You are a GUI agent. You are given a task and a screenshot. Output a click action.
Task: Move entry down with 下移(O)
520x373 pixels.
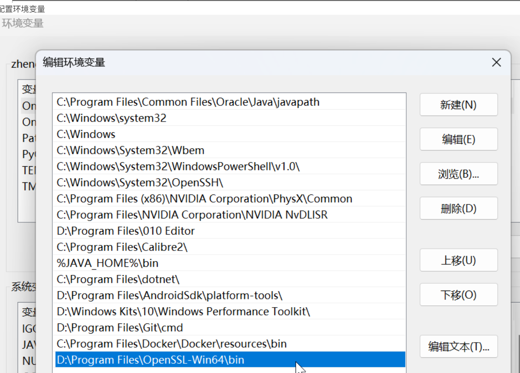(458, 295)
